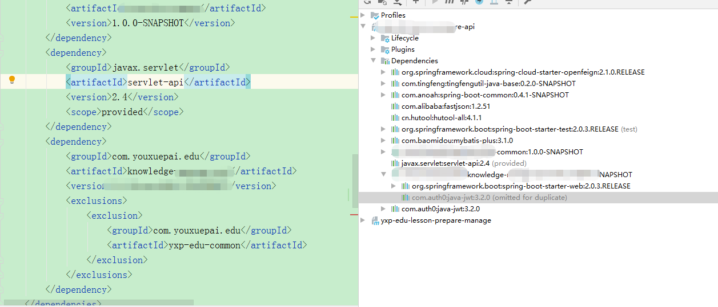
Task: Expand bottom com.auth0:java-jwt:3.2.0 arrow
Action: (384, 209)
